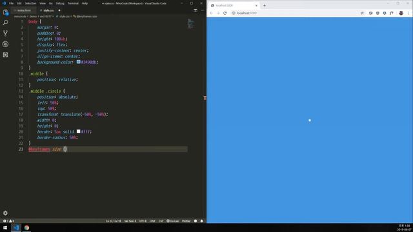This screenshot has width=413, height=232.
Task: Select the localhost:3000 browser tab
Action: pyautogui.click(x=234, y=6)
